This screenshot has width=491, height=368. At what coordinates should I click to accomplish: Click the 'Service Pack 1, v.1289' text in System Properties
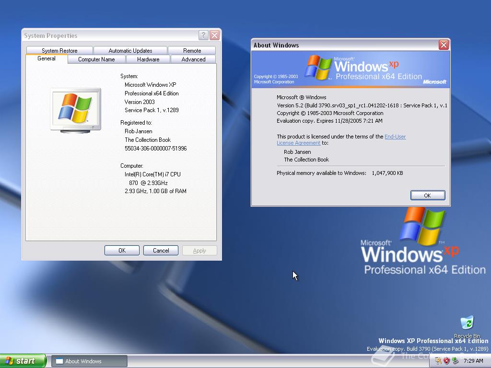pos(152,110)
